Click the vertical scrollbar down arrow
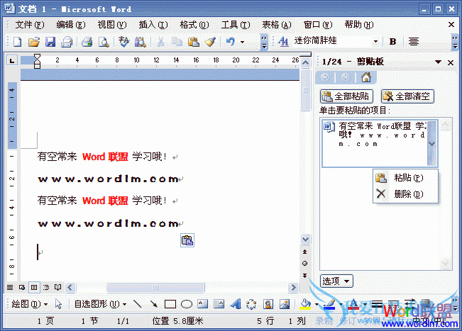Viewport: 462px width, 331px height. click(x=305, y=239)
